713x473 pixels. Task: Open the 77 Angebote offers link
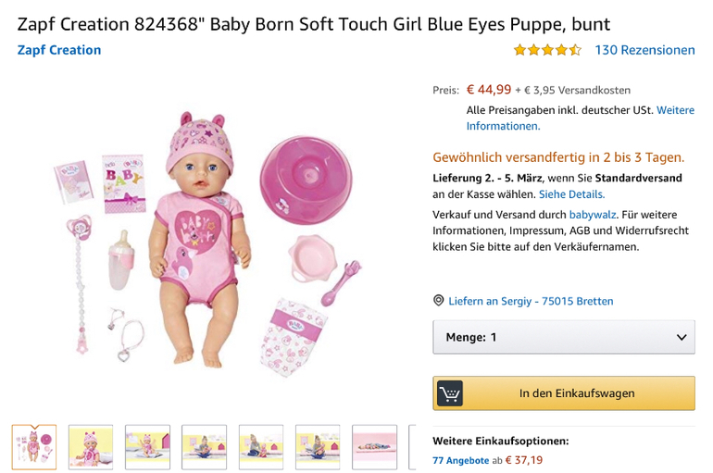tap(460, 460)
